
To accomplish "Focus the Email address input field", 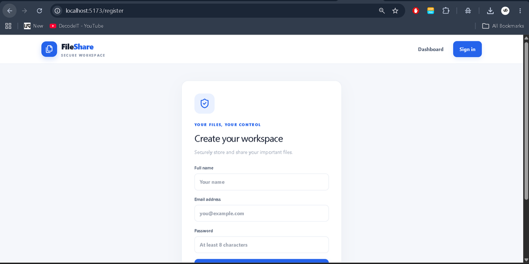I will [261, 213].
